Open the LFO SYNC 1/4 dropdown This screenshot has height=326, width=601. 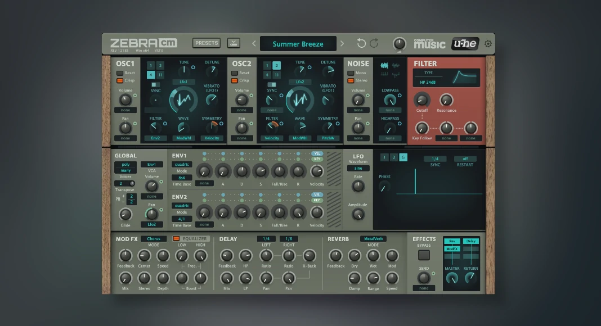[x=435, y=159]
